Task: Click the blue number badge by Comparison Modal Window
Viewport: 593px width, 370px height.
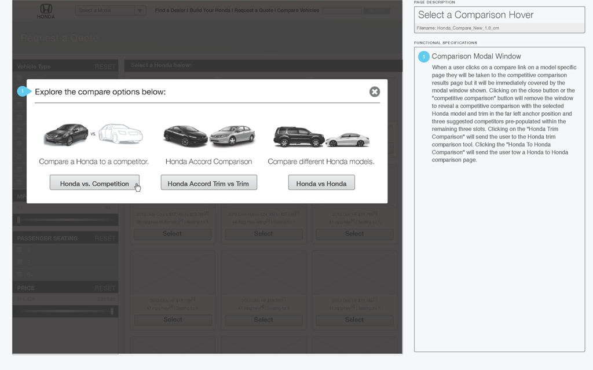Action: pyautogui.click(x=423, y=57)
